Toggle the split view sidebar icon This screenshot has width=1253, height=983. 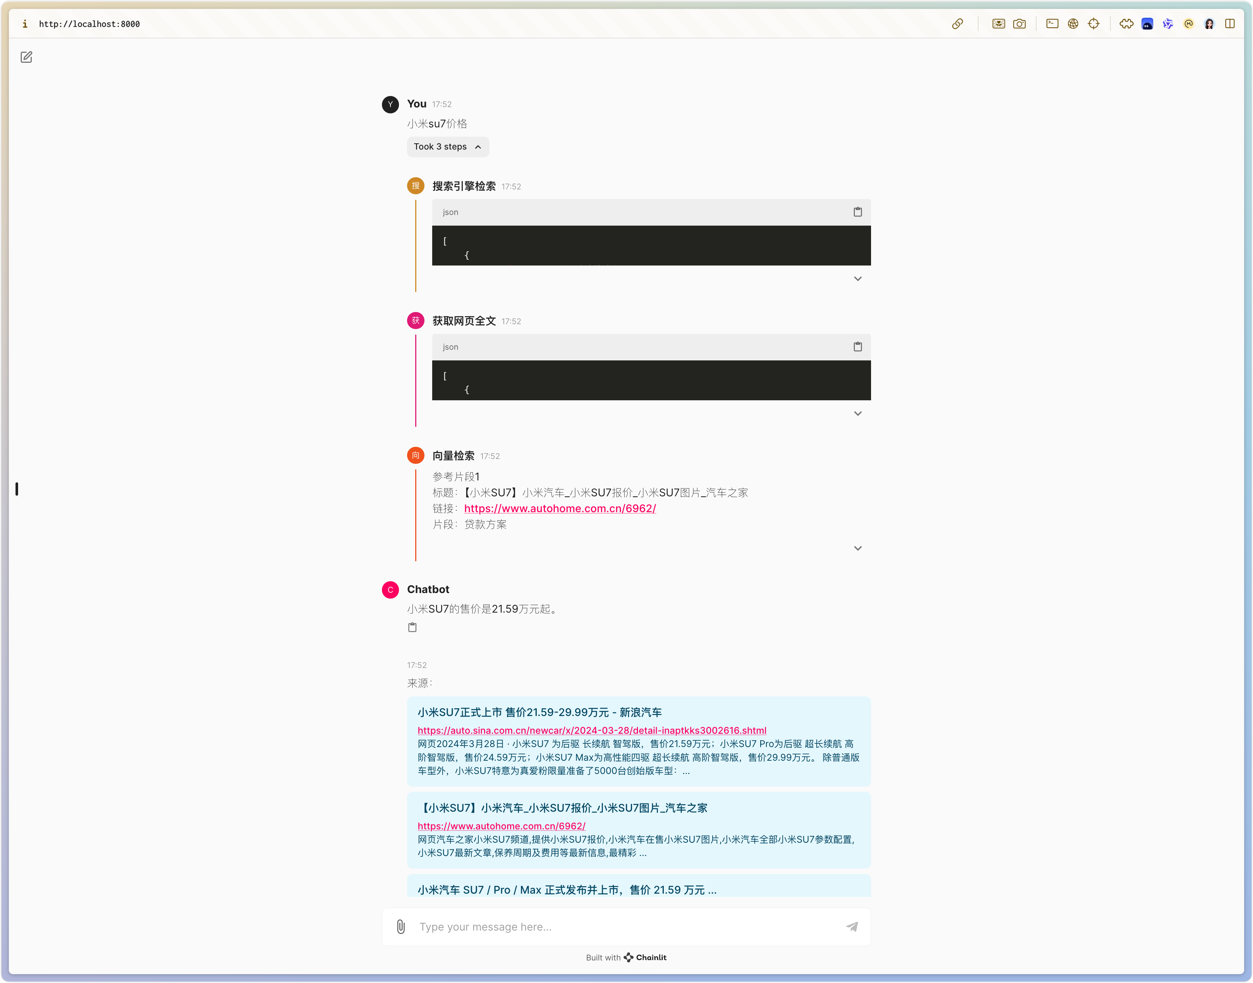point(1230,24)
